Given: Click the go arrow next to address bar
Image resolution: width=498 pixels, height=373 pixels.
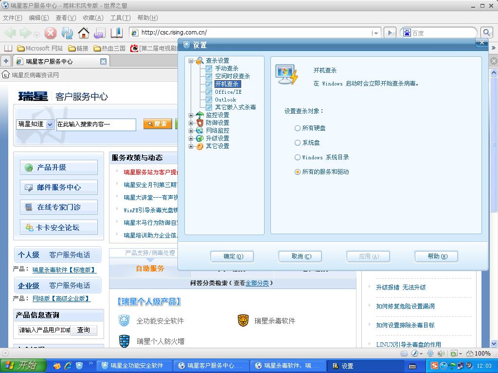Looking at the screenshot, I should tap(390, 33).
